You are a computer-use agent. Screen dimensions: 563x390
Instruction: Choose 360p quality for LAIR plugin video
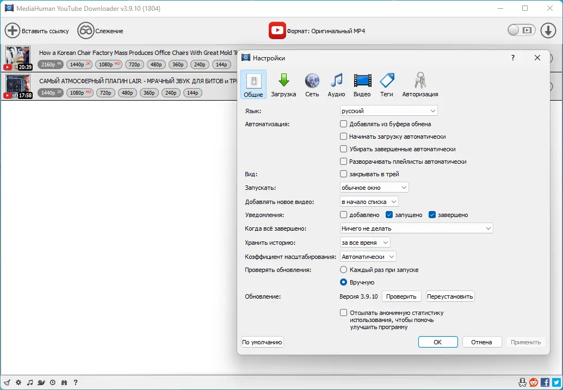(149, 93)
